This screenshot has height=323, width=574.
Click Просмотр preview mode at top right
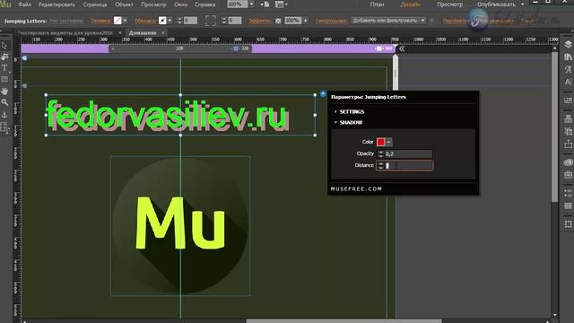(x=449, y=4)
